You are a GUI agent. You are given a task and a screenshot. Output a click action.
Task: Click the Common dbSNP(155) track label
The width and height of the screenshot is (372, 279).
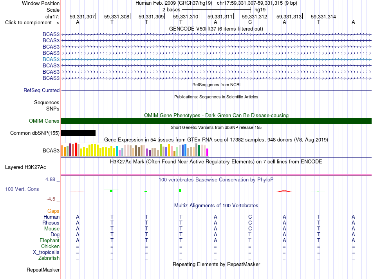35,133
